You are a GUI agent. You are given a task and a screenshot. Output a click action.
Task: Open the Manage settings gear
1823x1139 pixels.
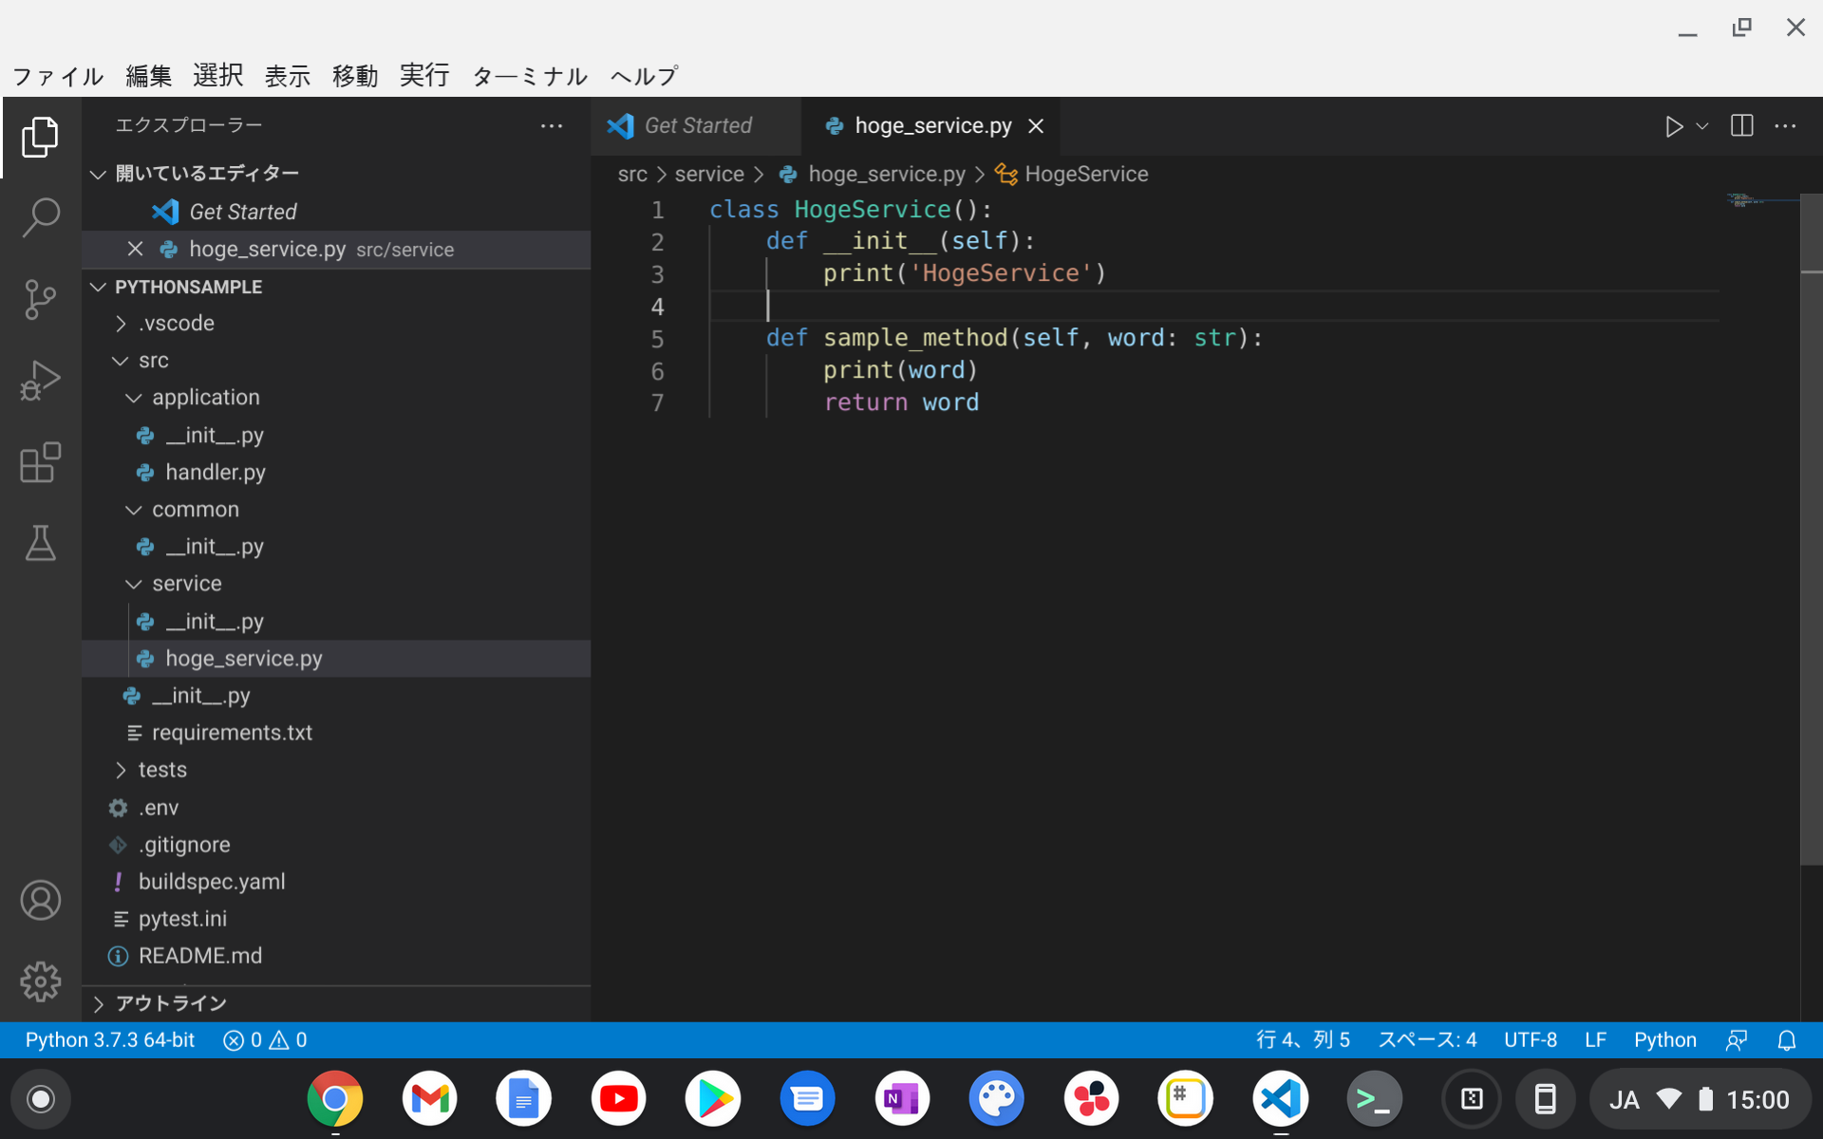(41, 982)
